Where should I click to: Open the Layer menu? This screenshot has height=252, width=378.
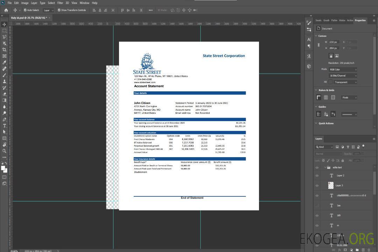tap(34, 3)
